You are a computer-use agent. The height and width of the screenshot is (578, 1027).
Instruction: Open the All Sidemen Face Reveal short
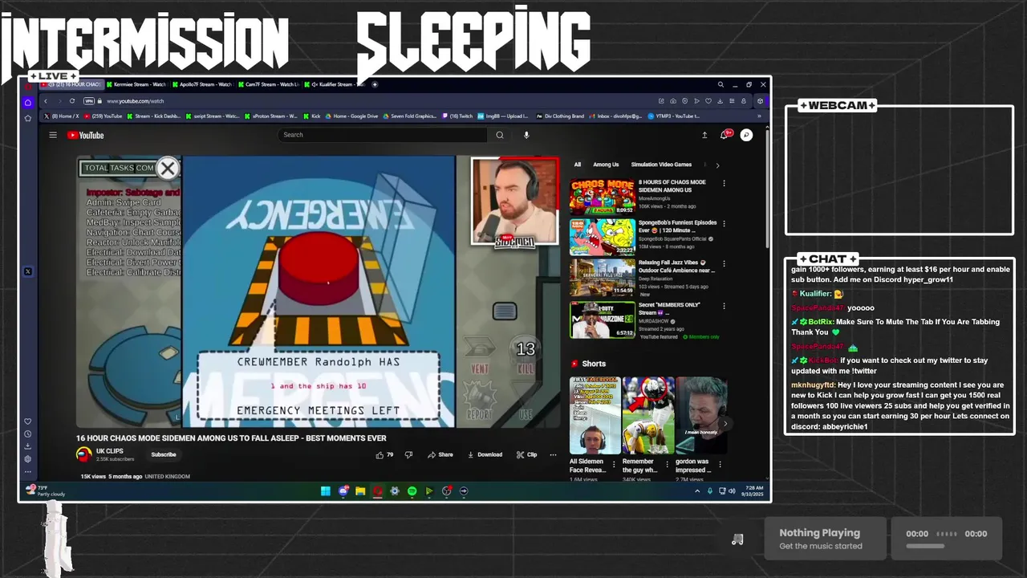(595, 416)
